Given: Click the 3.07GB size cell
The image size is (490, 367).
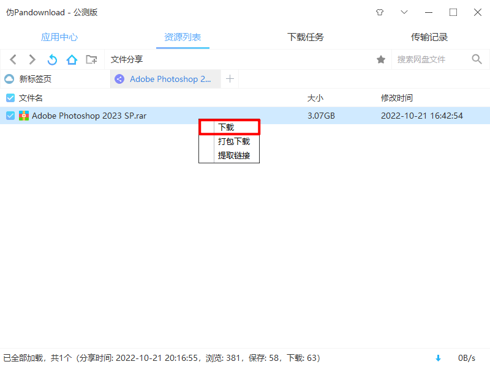Looking at the screenshot, I should [321, 116].
